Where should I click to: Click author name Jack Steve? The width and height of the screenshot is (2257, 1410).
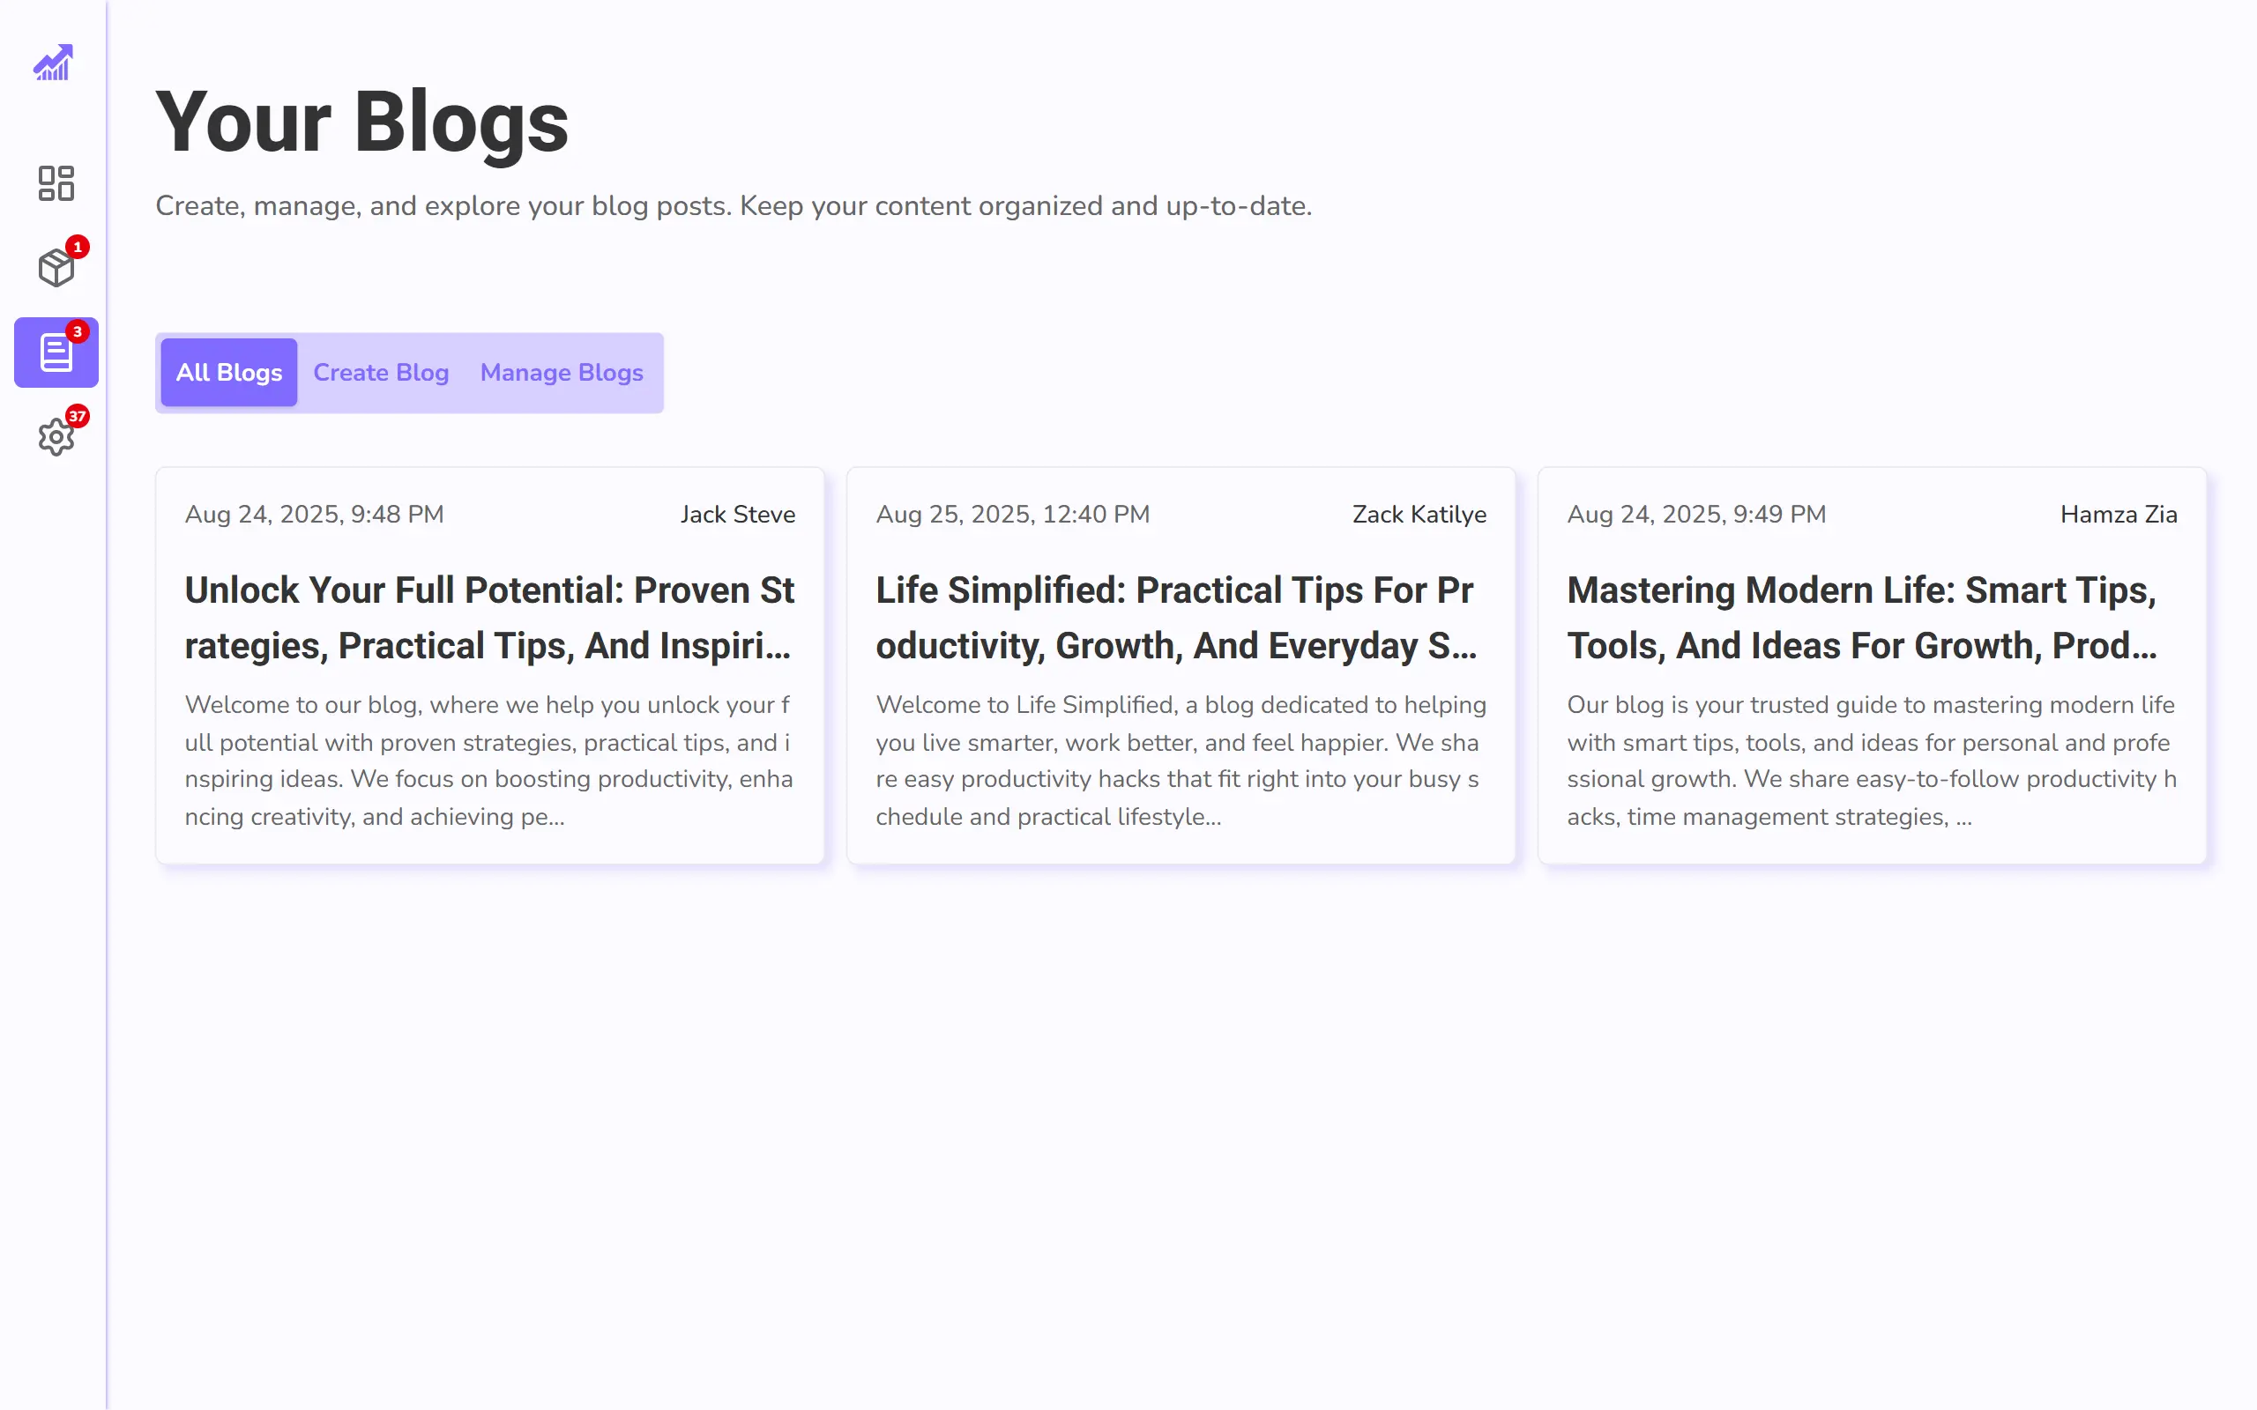coord(737,514)
